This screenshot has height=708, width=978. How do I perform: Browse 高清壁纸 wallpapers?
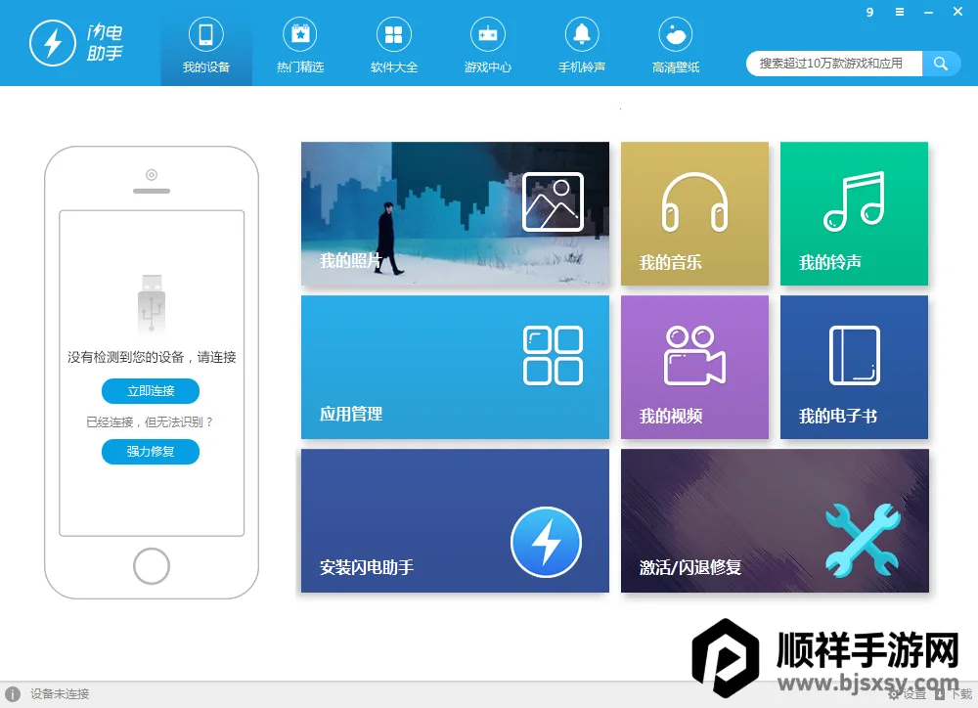pos(675,45)
